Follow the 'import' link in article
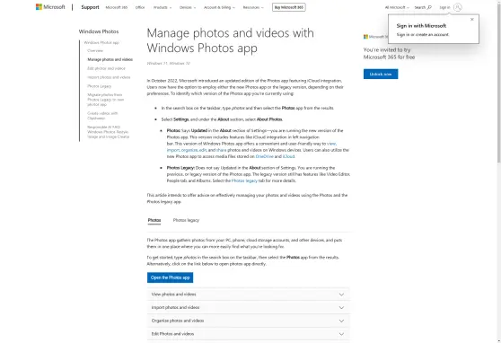The image size is (501, 343). tap(173, 150)
